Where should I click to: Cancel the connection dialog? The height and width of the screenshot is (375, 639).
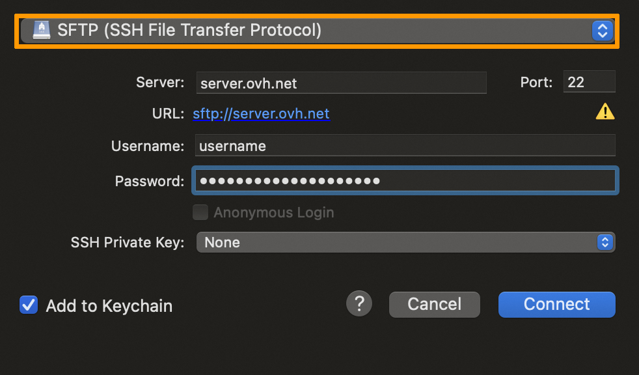[x=434, y=304]
